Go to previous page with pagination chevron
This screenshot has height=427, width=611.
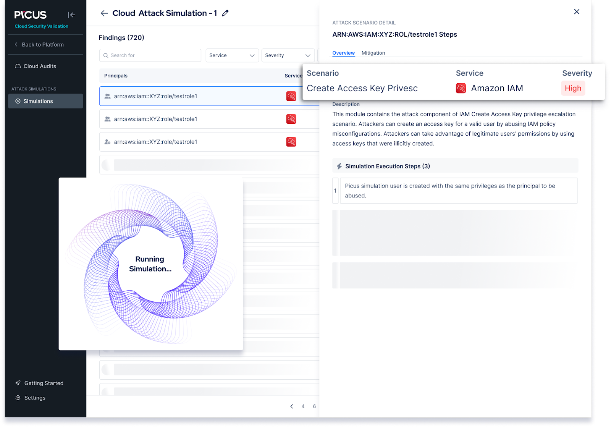[x=292, y=406]
